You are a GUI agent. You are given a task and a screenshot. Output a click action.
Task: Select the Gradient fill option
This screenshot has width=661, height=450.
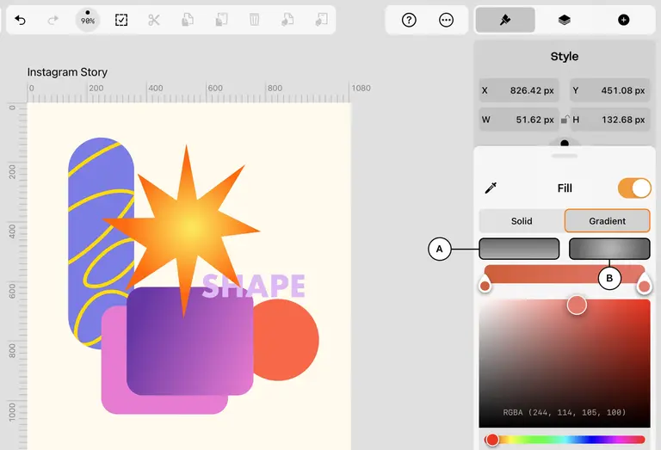[x=607, y=221]
